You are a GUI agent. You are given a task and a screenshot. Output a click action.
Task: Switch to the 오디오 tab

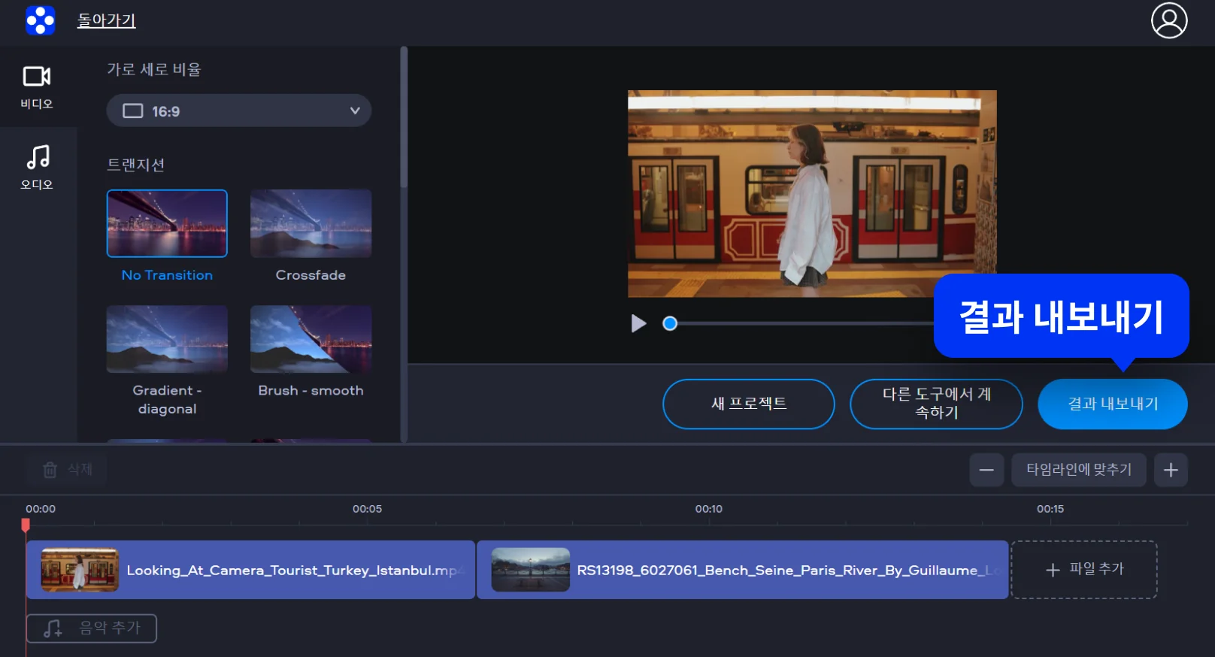[37, 168]
